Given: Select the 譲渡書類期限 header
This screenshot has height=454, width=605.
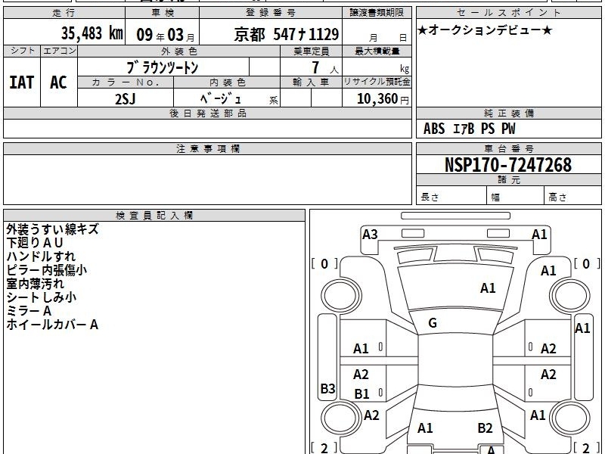Looking at the screenshot, I should [377, 13].
